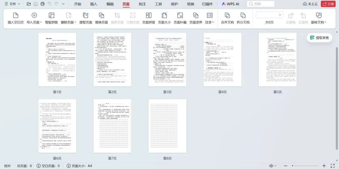Screen dimensions: 339x169
Task: Click the print icon in title bar
Action: click(43, 4)
